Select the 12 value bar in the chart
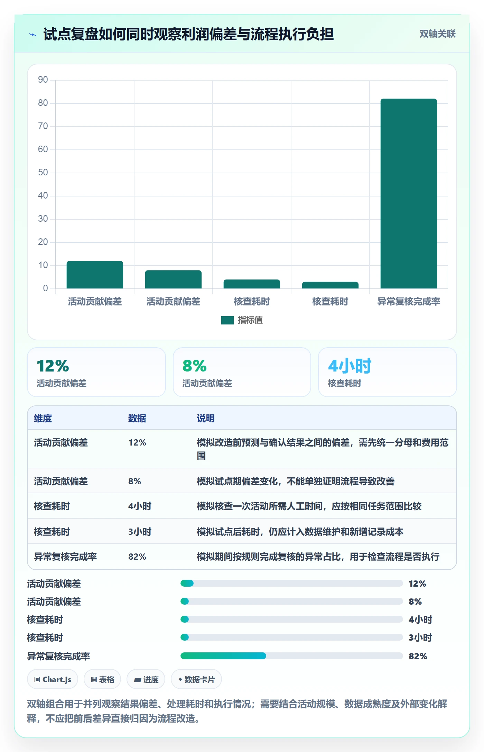484x752 pixels. 95,275
